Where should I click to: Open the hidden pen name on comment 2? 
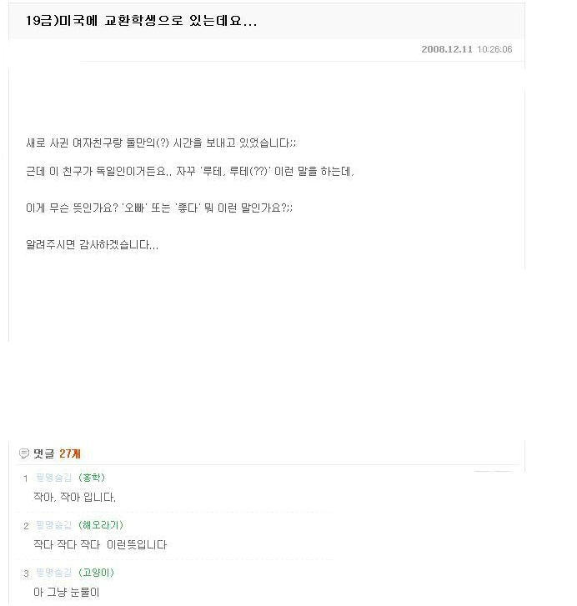[x=53, y=525]
